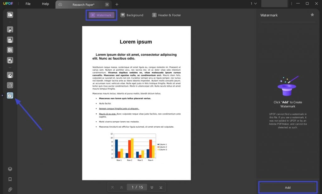Switch to Header & Footer tab

[x=166, y=15]
